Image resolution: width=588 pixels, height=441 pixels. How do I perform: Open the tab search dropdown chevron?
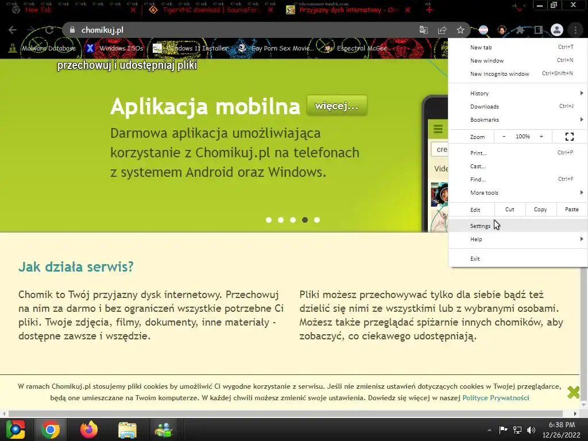[519, 9]
